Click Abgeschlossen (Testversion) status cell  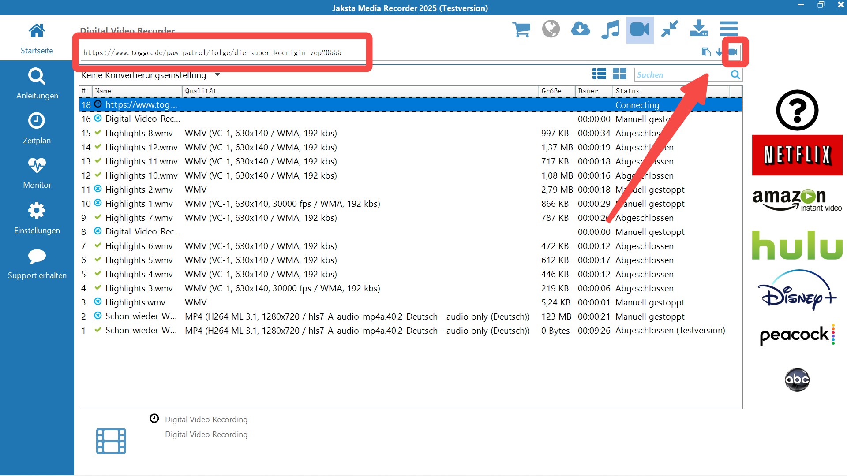pos(670,331)
